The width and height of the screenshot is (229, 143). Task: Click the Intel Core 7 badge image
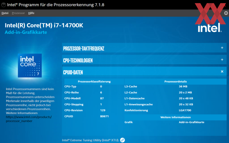click(30, 65)
